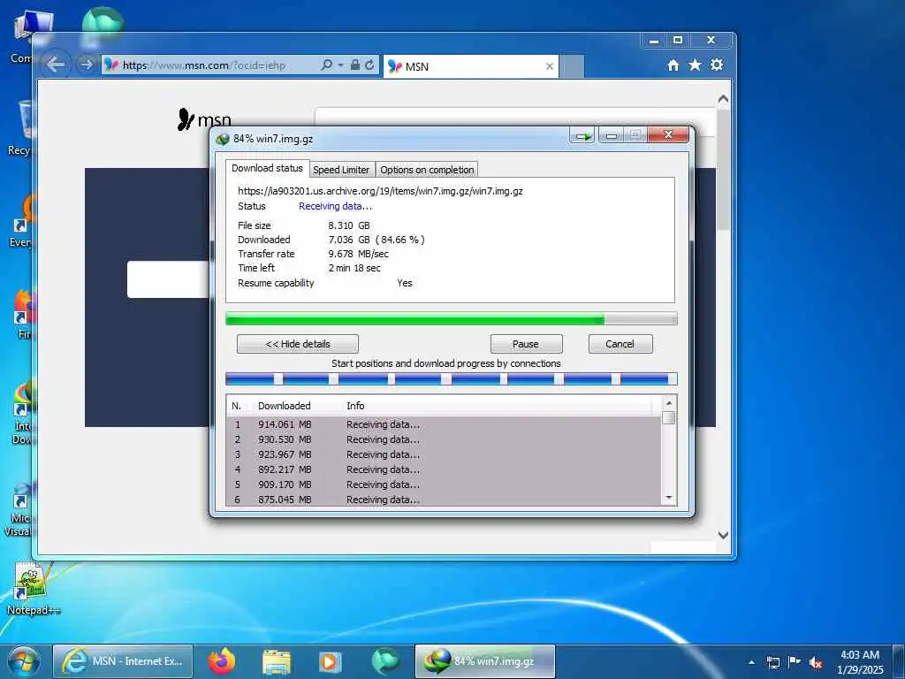Open the Recycle Bin desktop icon
This screenshot has width=905, height=679.
[x=20, y=128]
